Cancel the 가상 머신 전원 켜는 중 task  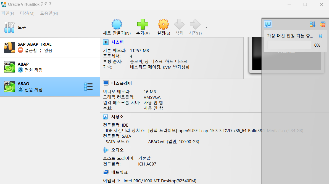click(x=321, y=36)
